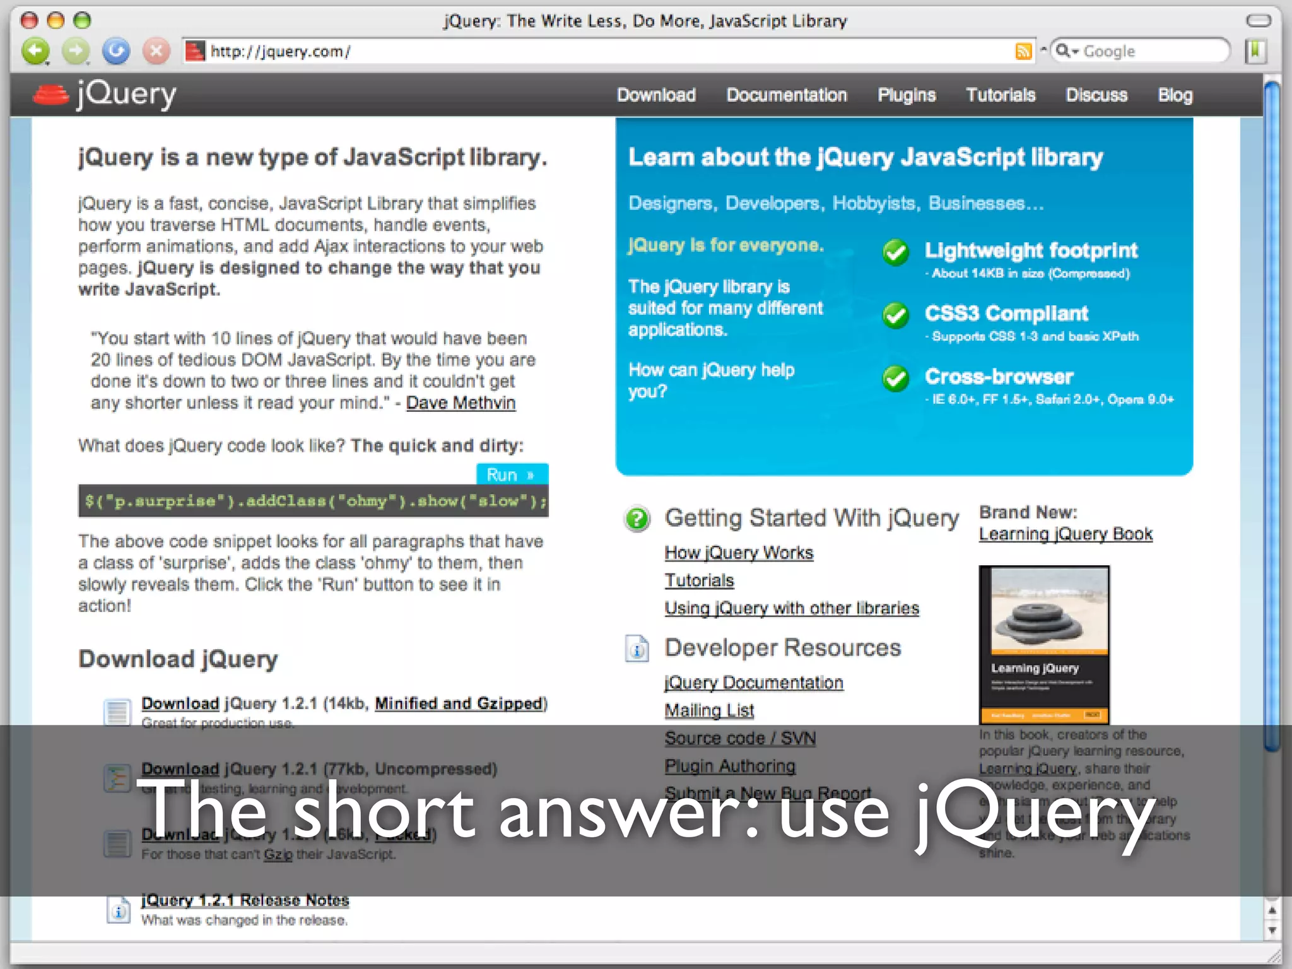Open the Documentation nav menu item
The height and width of the screenshot is (969, 1292).
(786, 95)
